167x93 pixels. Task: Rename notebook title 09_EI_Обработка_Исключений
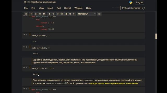coord(40,2)
